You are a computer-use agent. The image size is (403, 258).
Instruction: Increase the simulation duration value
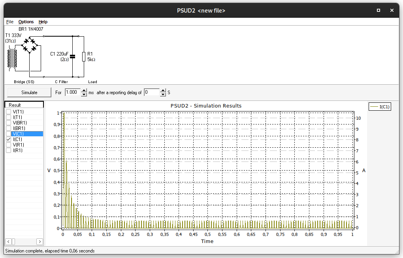coord(84,91)
